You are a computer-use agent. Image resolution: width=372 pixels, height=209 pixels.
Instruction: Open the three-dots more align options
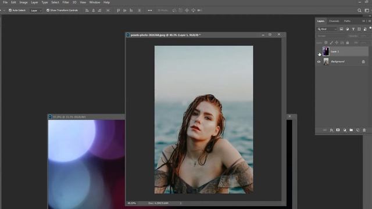pyautogui.click(x=150, y=10)
